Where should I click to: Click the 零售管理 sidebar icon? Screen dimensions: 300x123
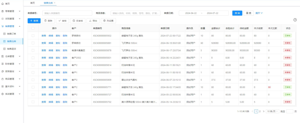pyautogui.click(x=2, y=11)
